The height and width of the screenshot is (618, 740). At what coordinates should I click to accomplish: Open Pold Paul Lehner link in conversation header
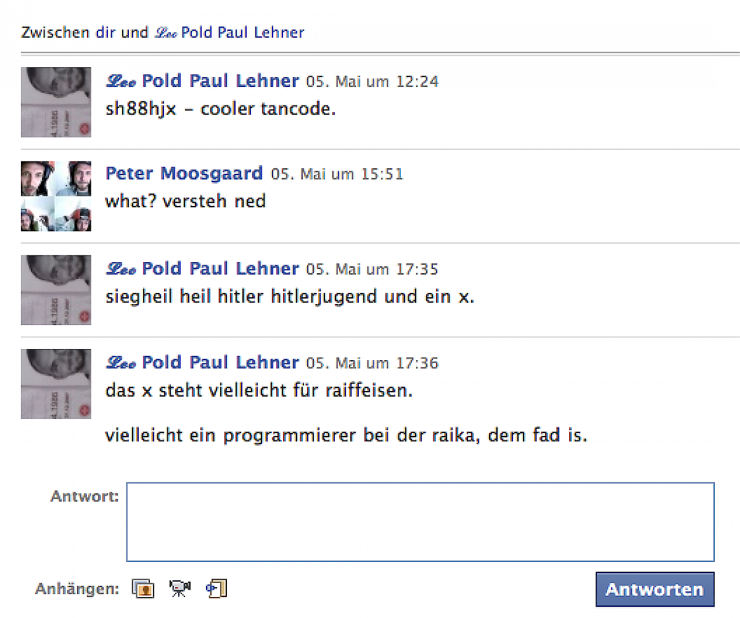(229, 32)
